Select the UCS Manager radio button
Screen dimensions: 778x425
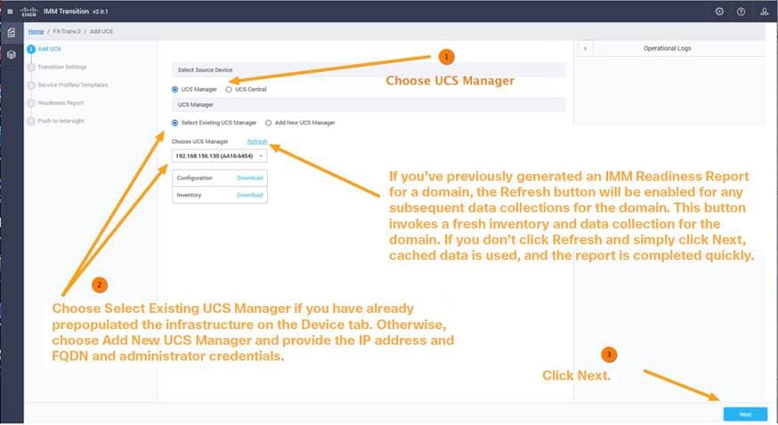(174, 90)
